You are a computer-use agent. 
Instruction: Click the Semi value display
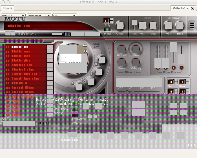182,82
